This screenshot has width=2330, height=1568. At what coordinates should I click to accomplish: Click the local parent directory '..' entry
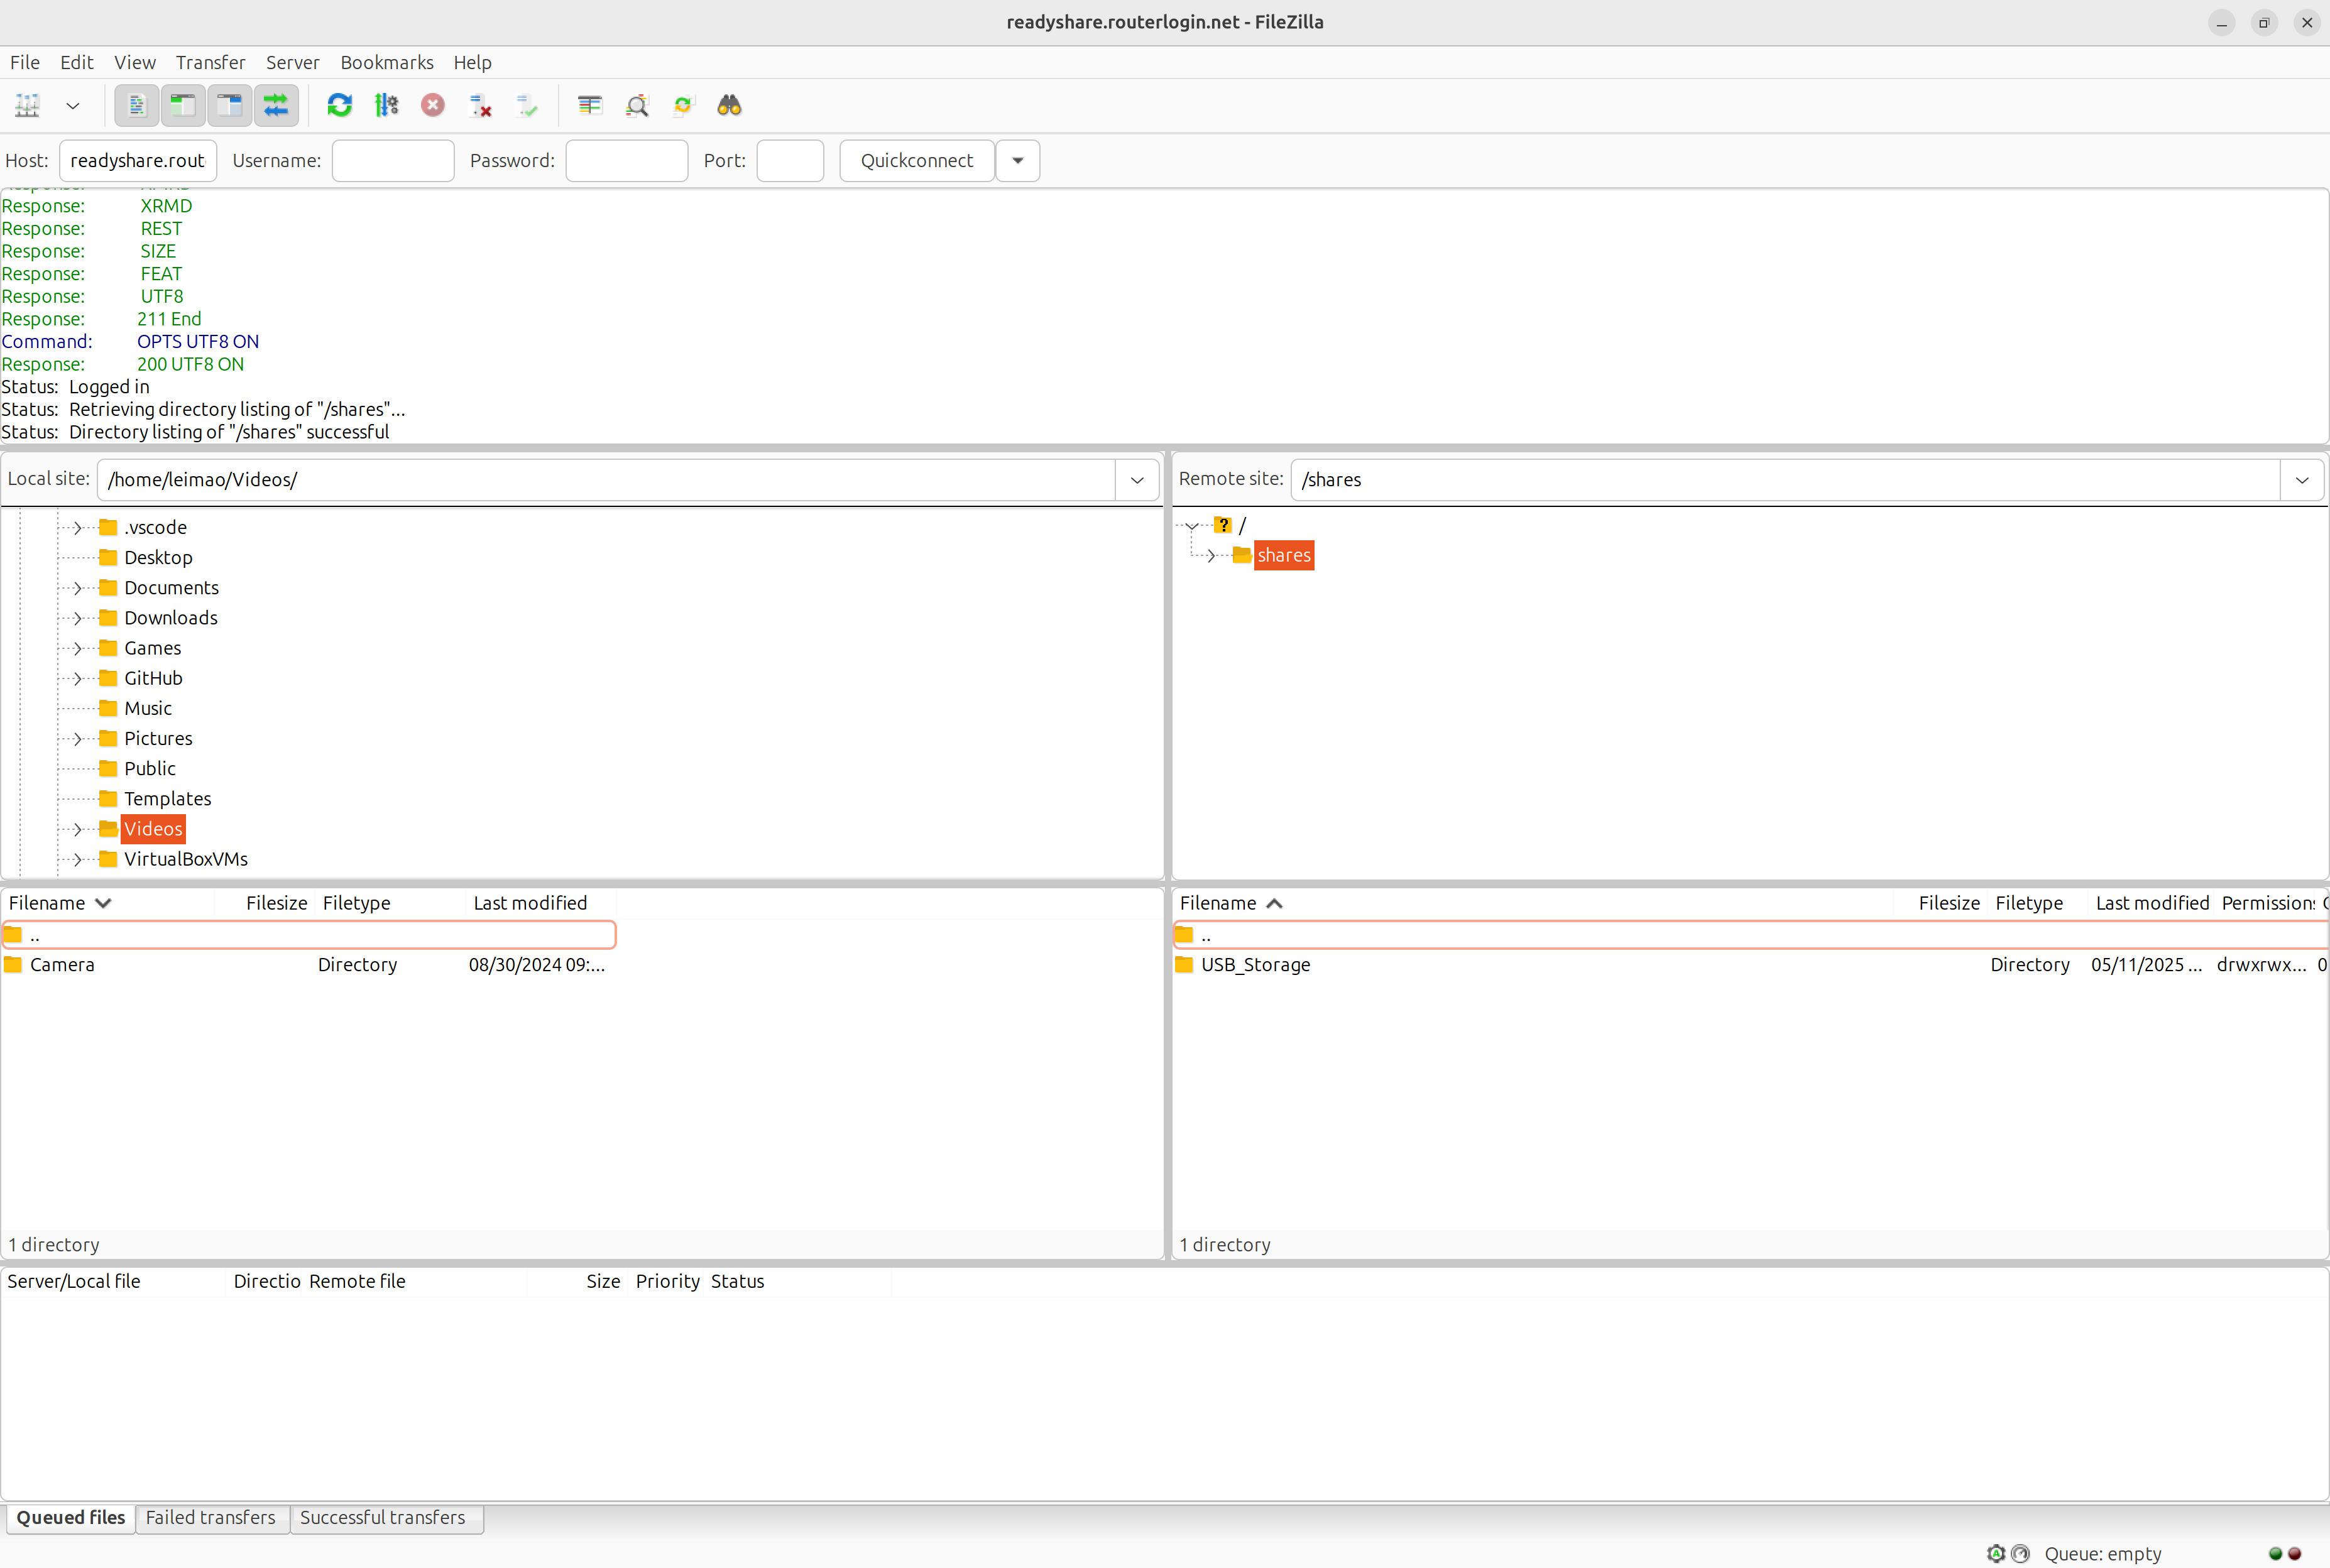tap(309, 935)
